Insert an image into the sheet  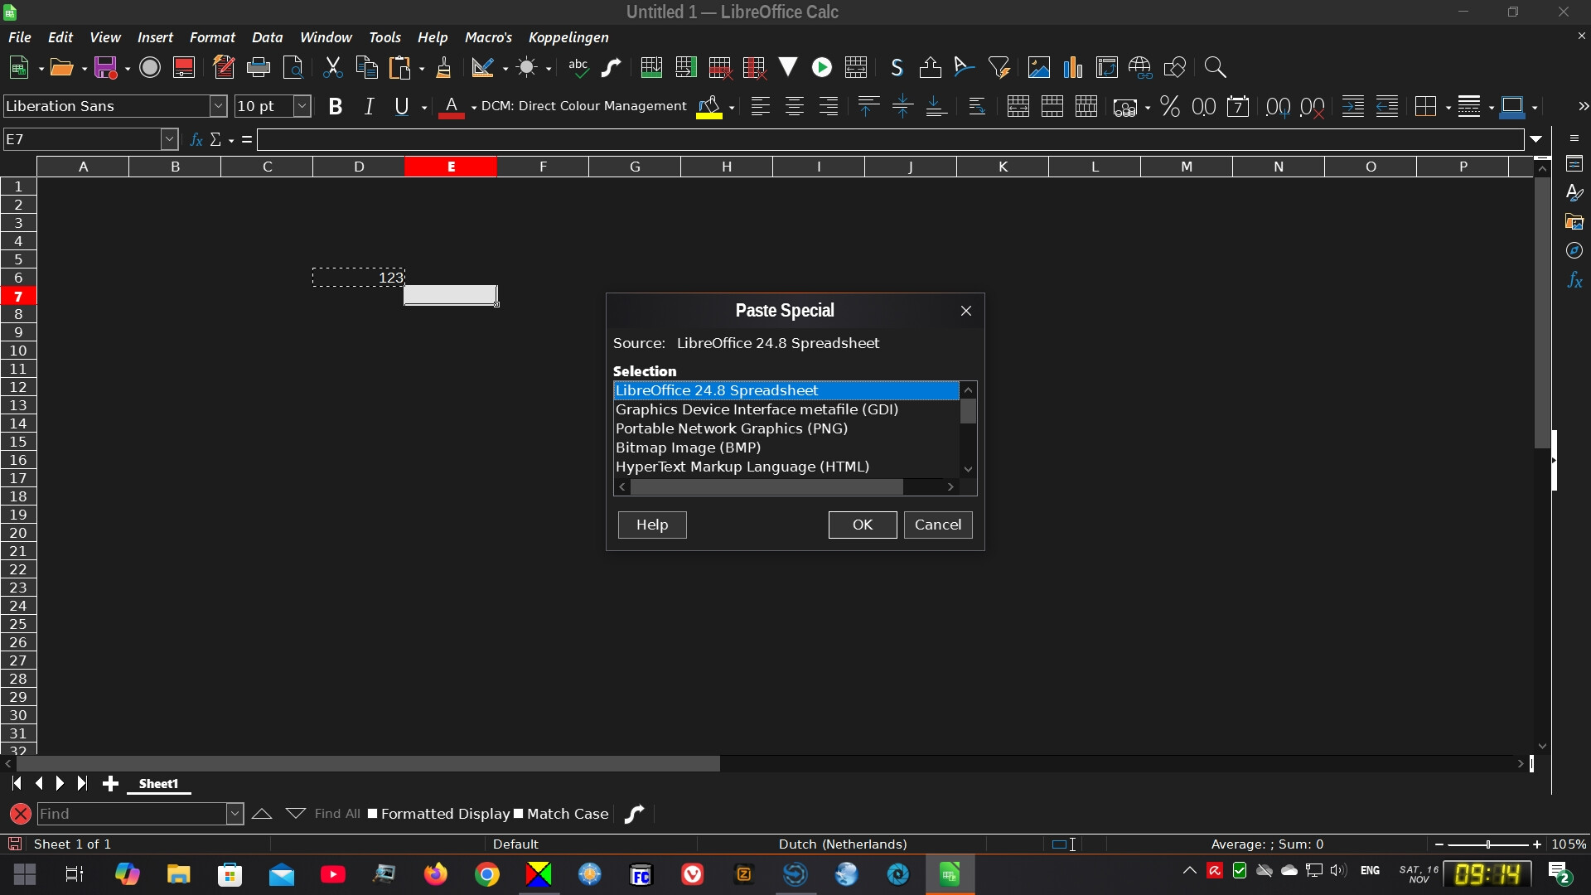1038,67
